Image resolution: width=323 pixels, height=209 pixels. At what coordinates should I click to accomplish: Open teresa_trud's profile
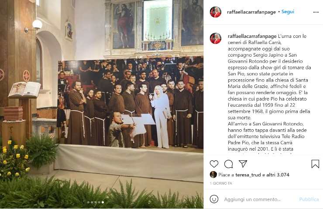click(x=248, y=175)
